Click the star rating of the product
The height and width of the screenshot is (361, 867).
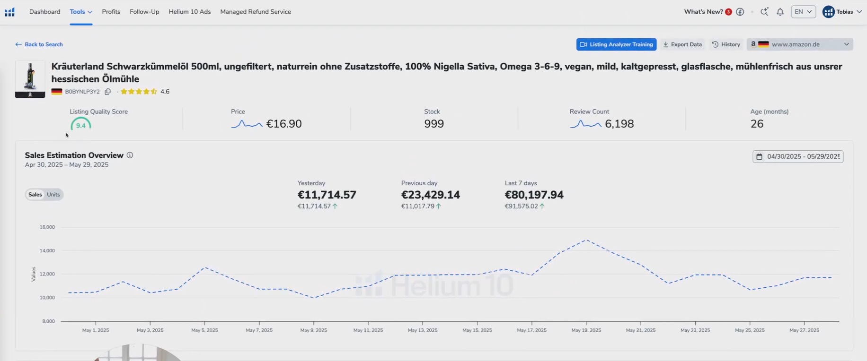click(x=139, y=92)
